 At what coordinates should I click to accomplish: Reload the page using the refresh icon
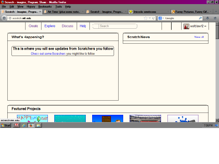(153, 18)
